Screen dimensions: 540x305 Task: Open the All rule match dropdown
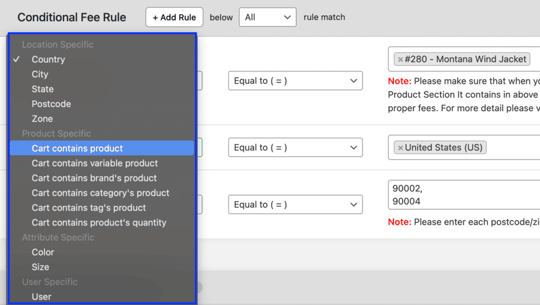coord(268,17)
